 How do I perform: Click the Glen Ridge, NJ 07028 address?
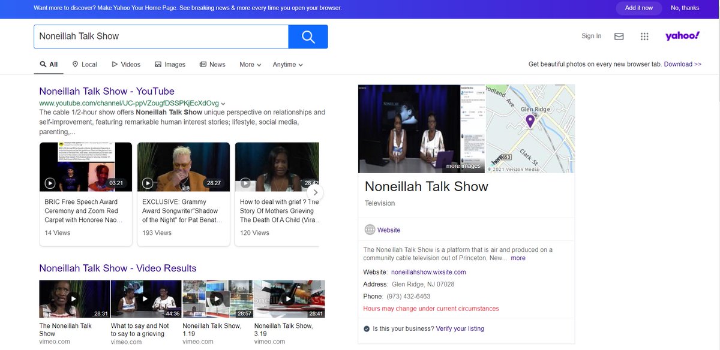point(423,284)
